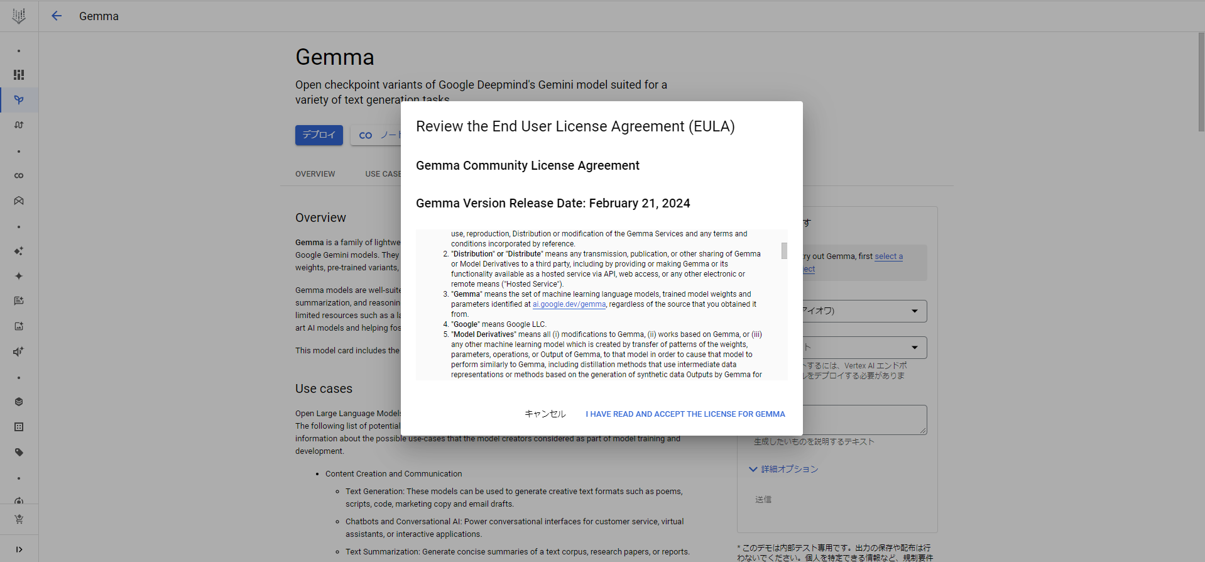The width and height of the screenshot is (1205, 562).
Task: Click the prompt text input area
Action: pyautogui.click(x=864, y=419)
